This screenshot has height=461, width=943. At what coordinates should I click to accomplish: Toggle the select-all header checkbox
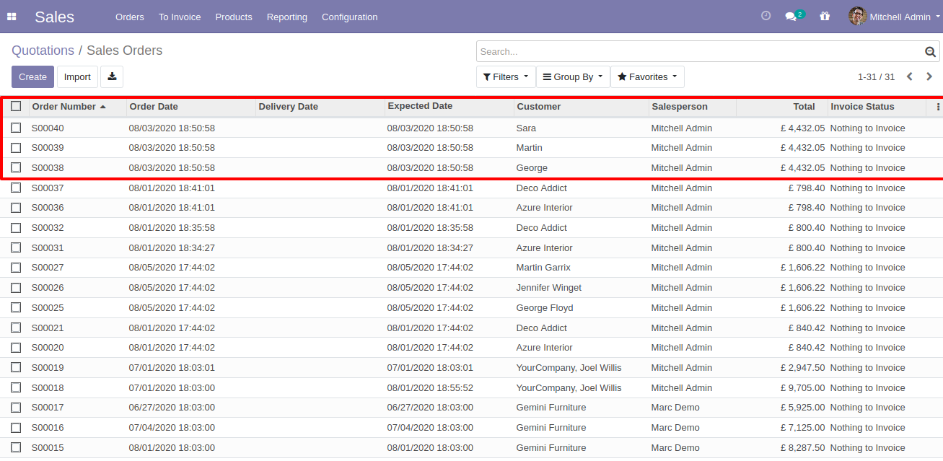(16, 106)
